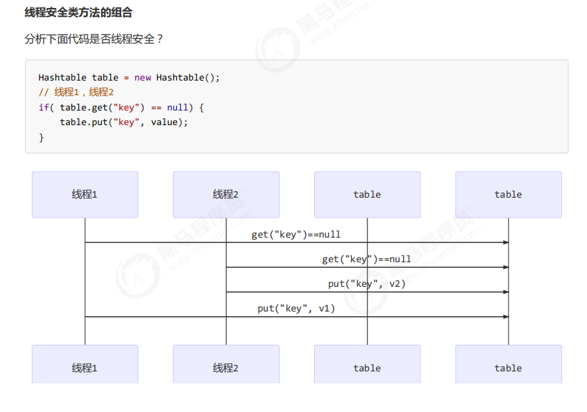Image resolution: width=587 pixels, height=412 pixels.
Task: Click the heading 线程安全类方法的组合
Action: click(x=78, y=13)
